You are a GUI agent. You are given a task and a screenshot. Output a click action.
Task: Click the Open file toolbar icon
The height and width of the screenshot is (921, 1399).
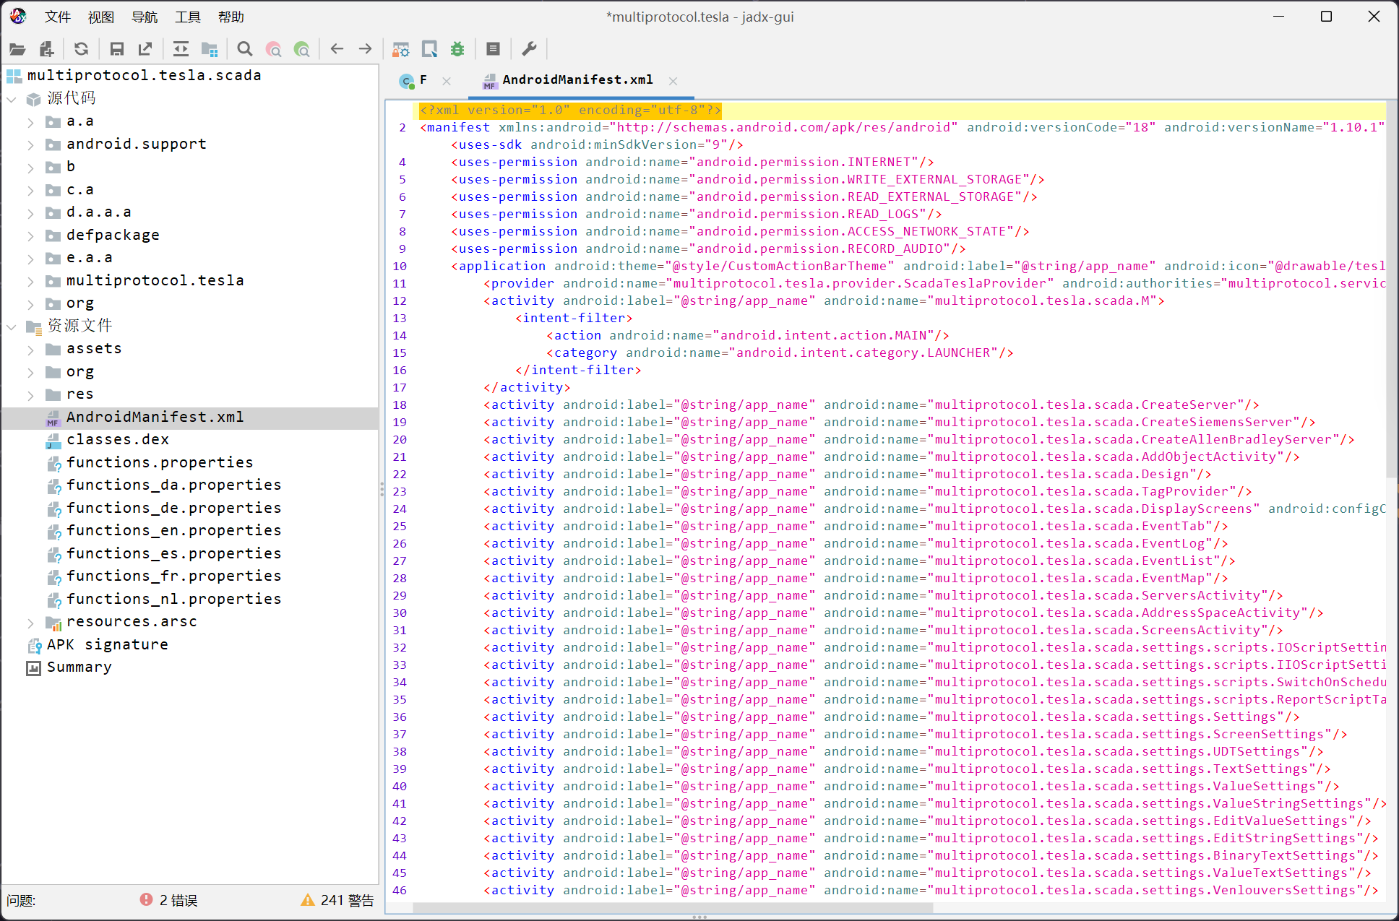(x=17, y=49)
